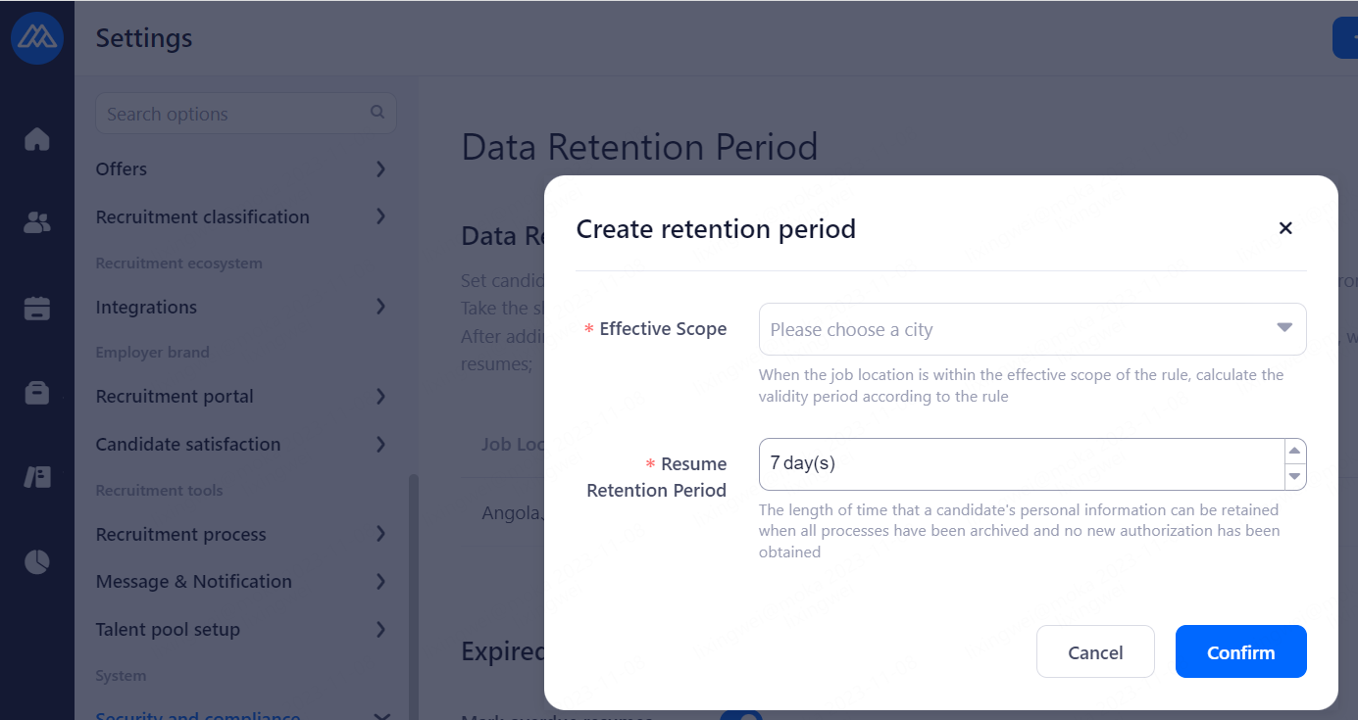Click the briefcase jobs icon

coord(36,393)
